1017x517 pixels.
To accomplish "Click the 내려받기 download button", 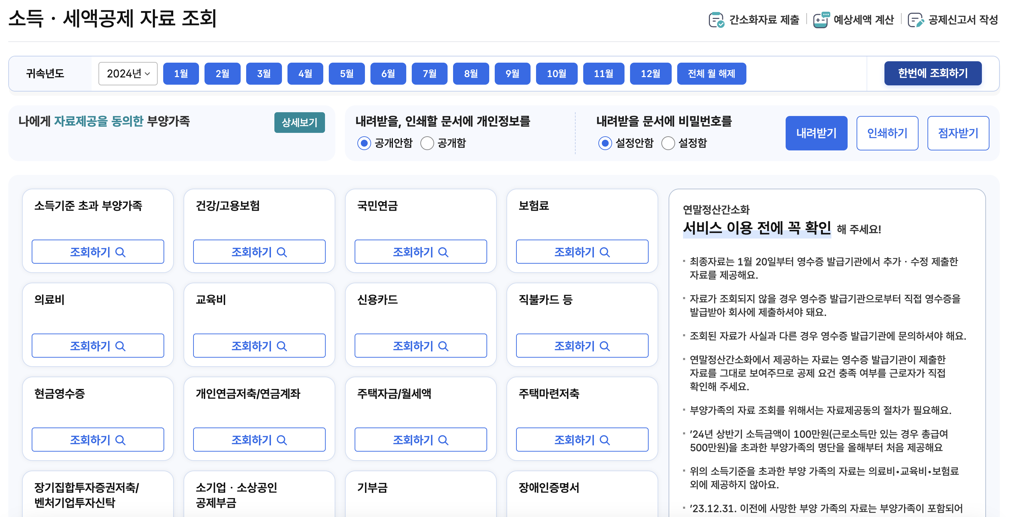I will point(816,134).
